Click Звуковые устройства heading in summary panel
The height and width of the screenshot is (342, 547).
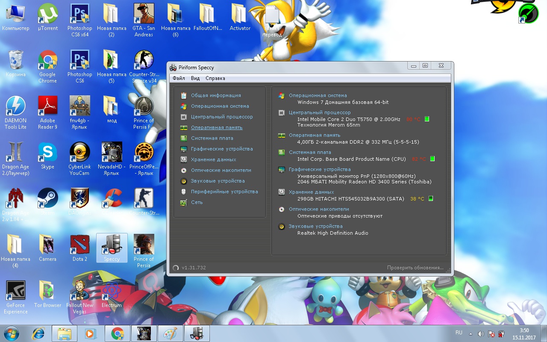point(315,226)
